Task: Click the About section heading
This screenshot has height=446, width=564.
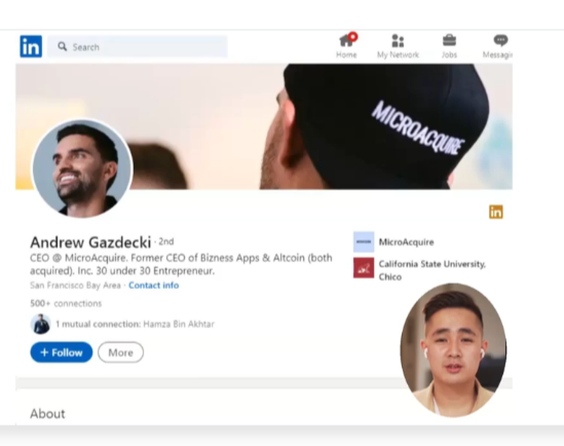Action: point(47,414)
